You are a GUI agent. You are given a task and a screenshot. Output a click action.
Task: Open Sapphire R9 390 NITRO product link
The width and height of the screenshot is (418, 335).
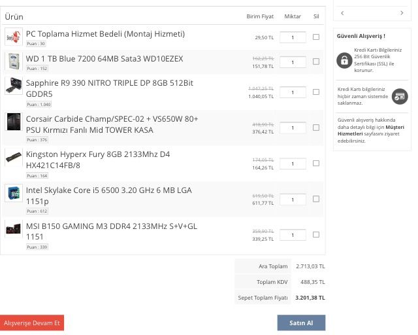[x=110, y=88]
